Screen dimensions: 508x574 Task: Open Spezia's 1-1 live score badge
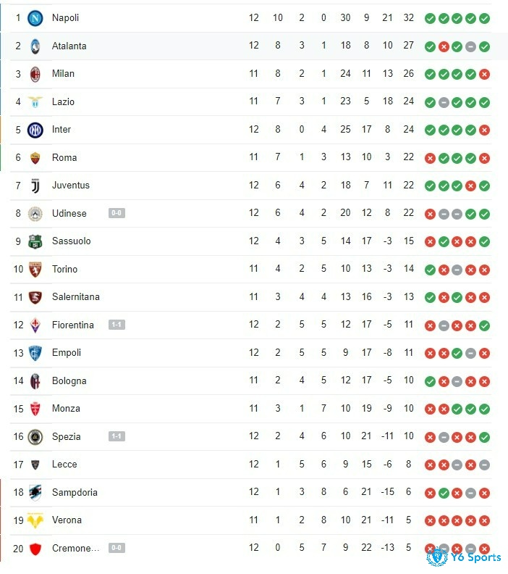coord(117,436)
